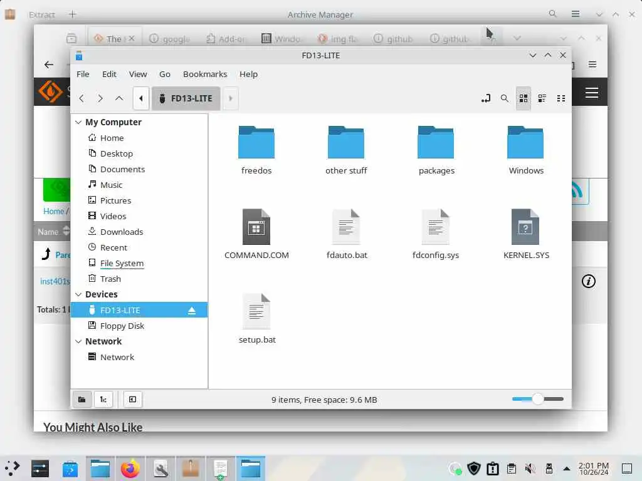642x481 pixels.
Task: Browse Network in sidebar
Action: (139, 357)
